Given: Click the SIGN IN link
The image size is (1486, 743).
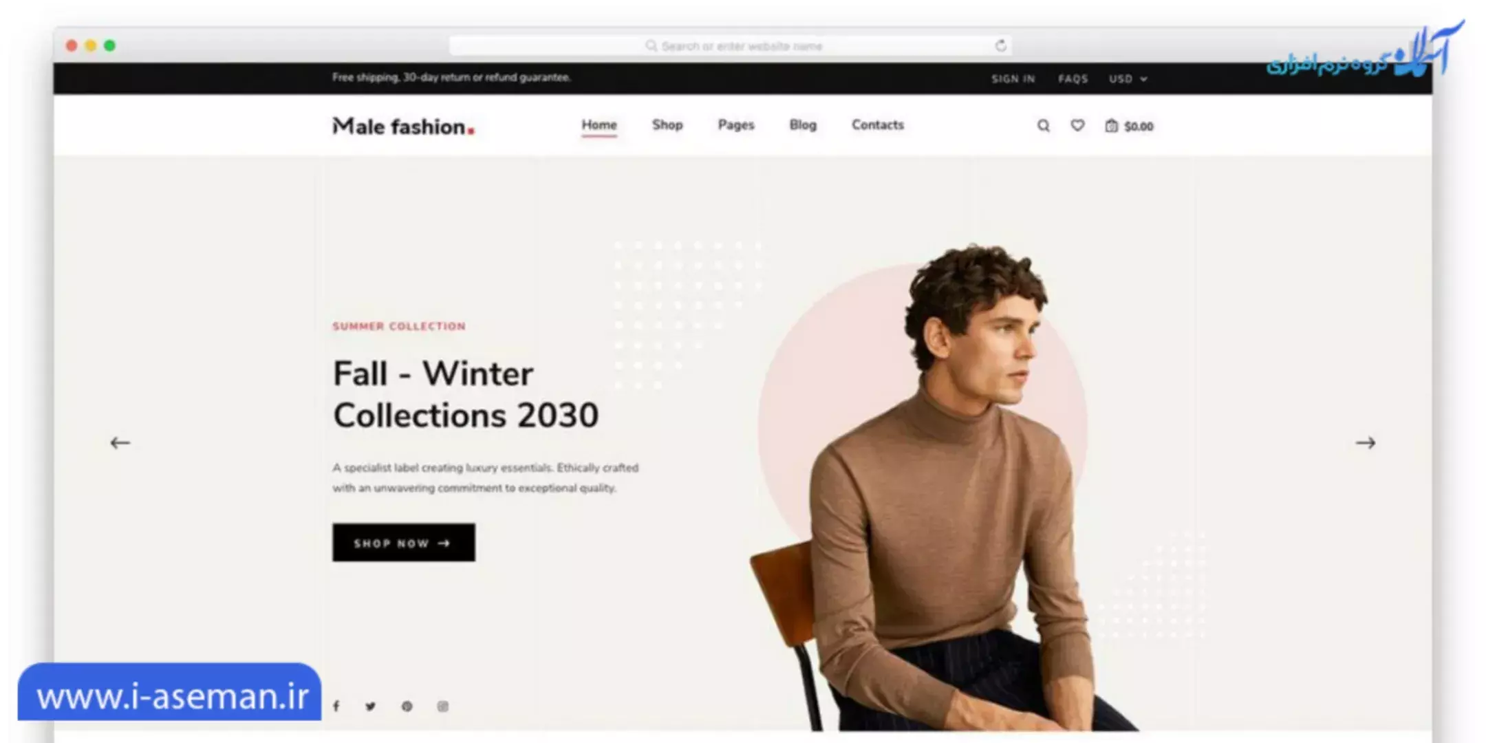Looking at the screenshot, I should [1013, 79].
